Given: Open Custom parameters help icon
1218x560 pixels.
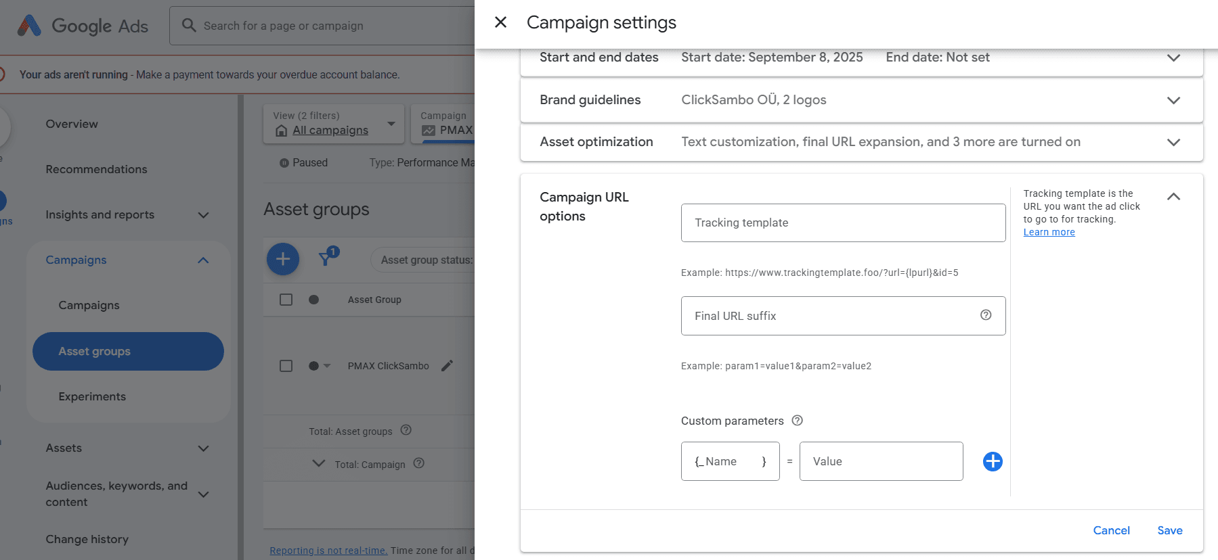Looking at the screenshot, I should click(x=798, y=421).
